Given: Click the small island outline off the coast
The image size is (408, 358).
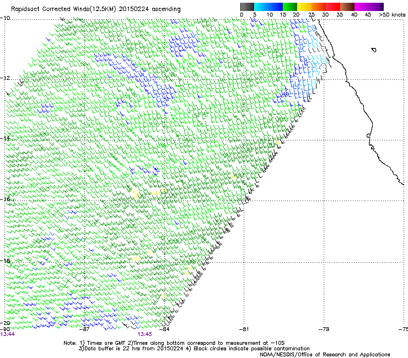Looking at the screenshot, I should click(374, 50).
